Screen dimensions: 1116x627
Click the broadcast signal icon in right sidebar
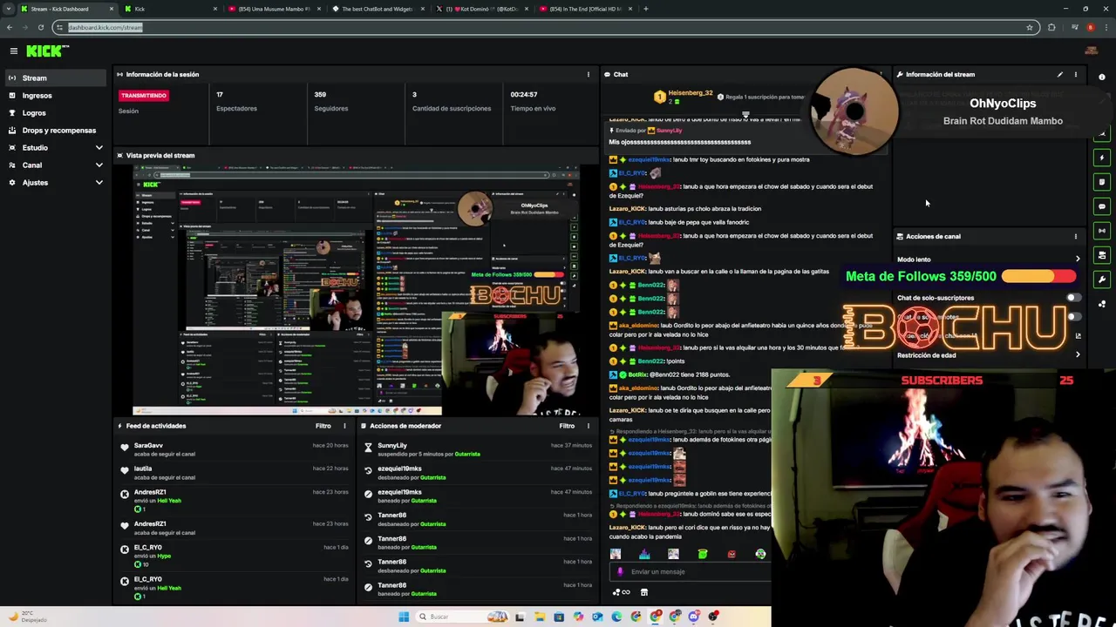pos(1102,231)
